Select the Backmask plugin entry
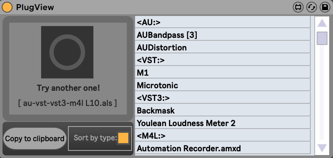This screenshot has width=333, height=158. (x=223, y=111)
